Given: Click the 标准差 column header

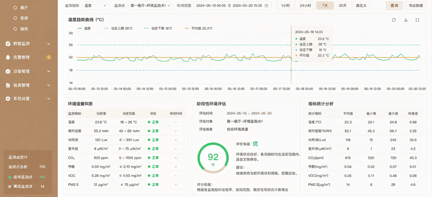Looking at the screenshot, I should pos(413,114).
